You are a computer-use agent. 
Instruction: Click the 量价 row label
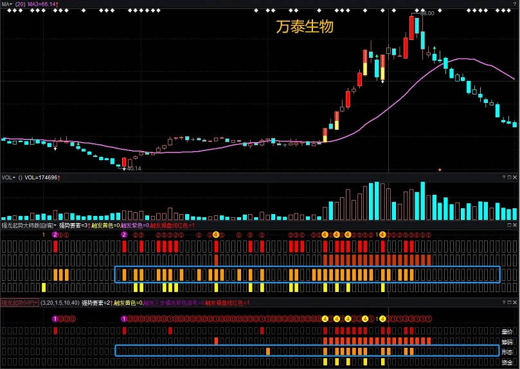point(507,331)
